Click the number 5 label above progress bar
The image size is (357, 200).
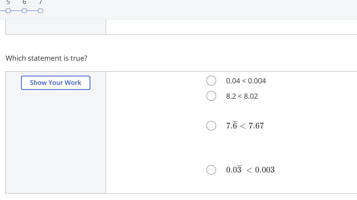(x=8, y=2)
